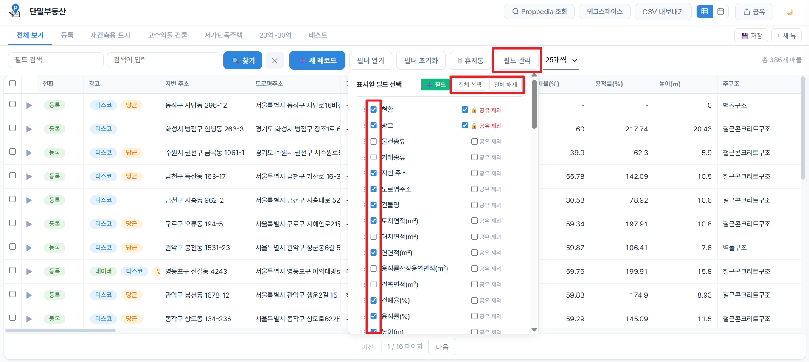Switch to table view icon
The width and height of the screenshot is (809, 362).
point(704,11)
